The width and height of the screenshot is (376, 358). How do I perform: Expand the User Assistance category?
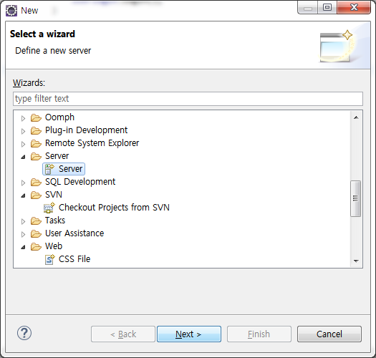click(23, 234)
